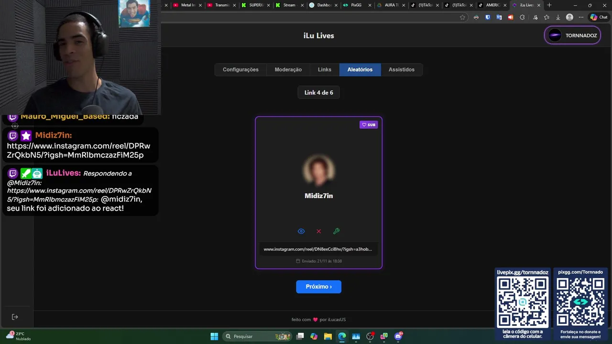612x344 pixels.
Task: Open a new browser tab
Action: coord(549,5)
